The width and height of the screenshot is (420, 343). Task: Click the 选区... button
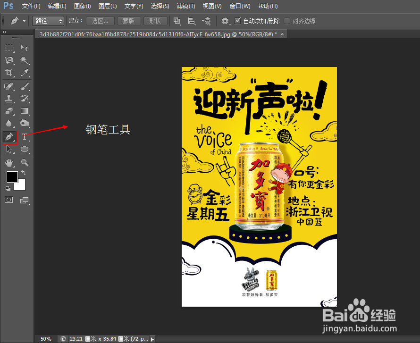[x=100, y=21]
